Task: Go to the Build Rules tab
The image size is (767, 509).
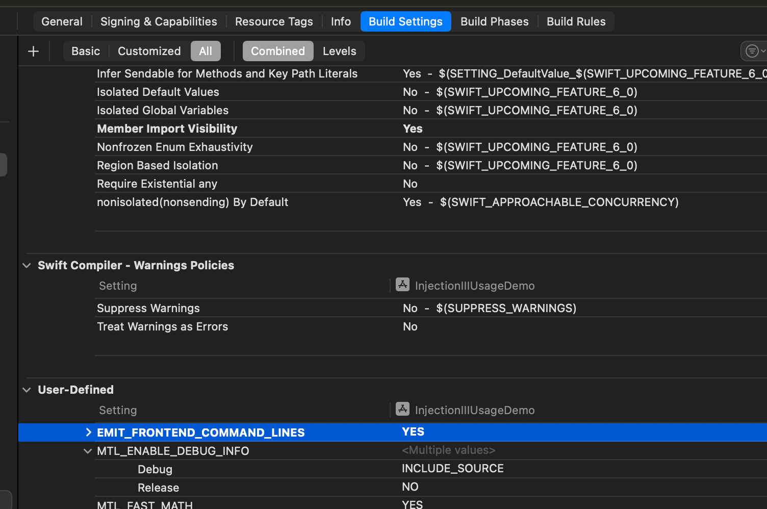Action: tap(576, 21)
